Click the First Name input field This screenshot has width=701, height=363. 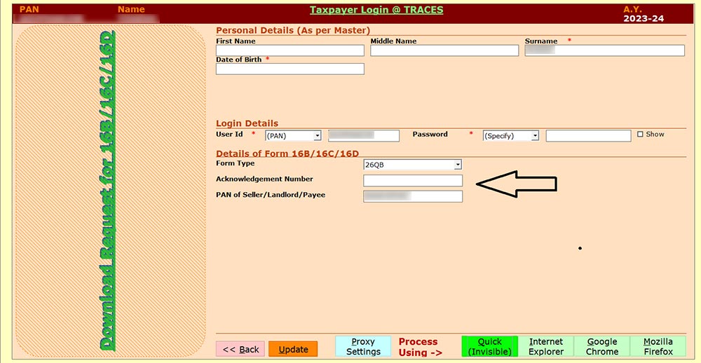[290, 50]
